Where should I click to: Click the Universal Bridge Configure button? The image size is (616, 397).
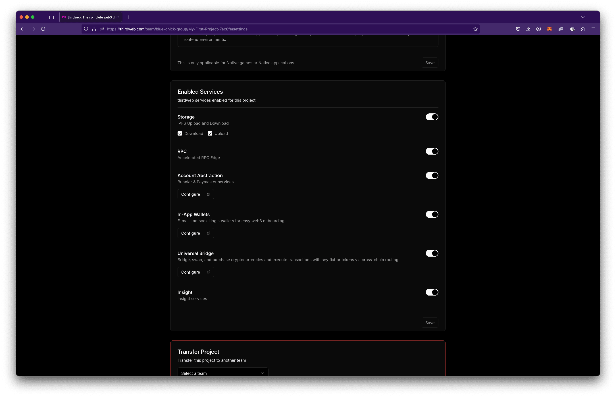[x=195, y=272]
